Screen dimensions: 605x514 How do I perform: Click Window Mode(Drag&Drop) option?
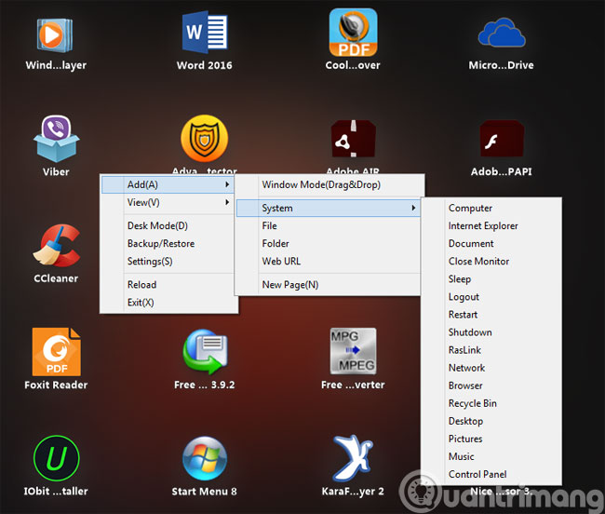pyautogui.click(x=320, y=184)
